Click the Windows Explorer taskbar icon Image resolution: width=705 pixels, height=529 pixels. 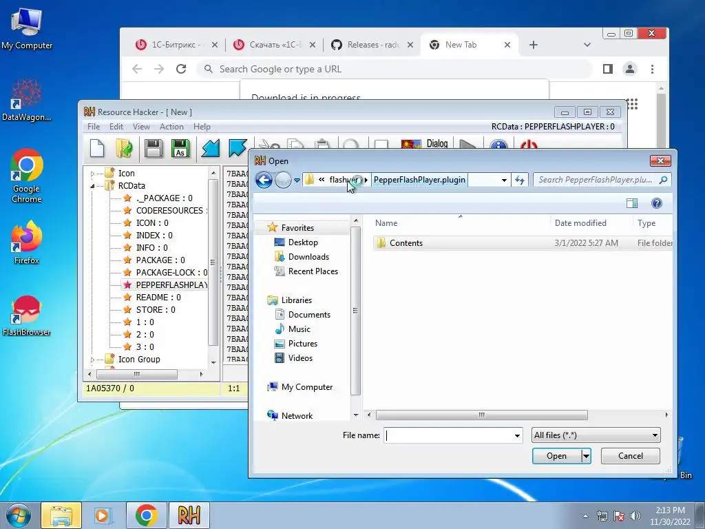click(61, 515)
